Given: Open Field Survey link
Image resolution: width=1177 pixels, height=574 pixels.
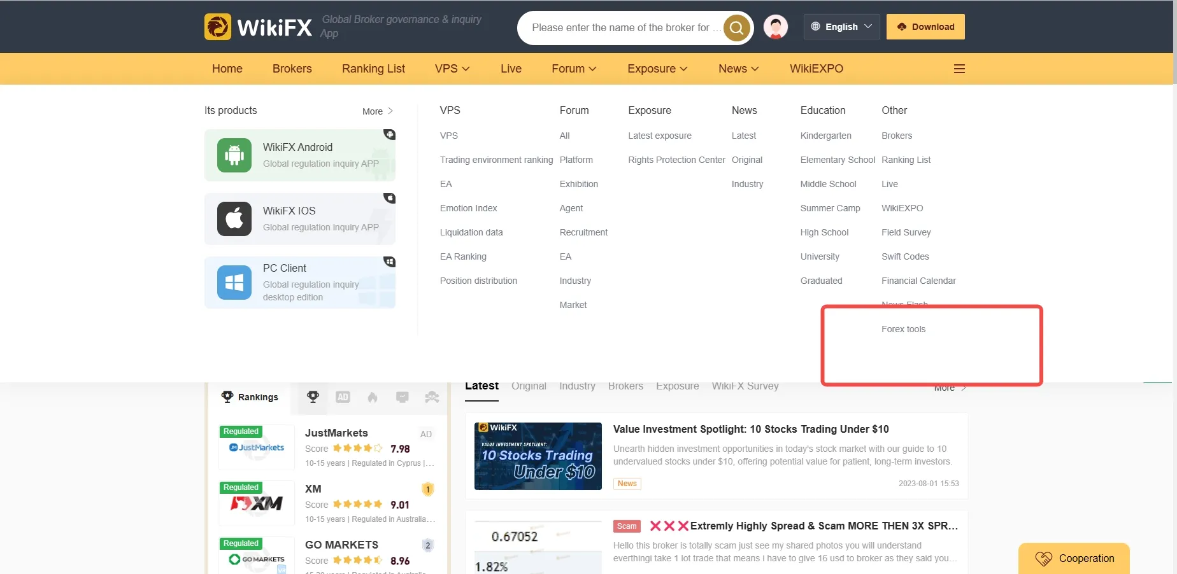Looking at the screenshot, I should [906, 232].
